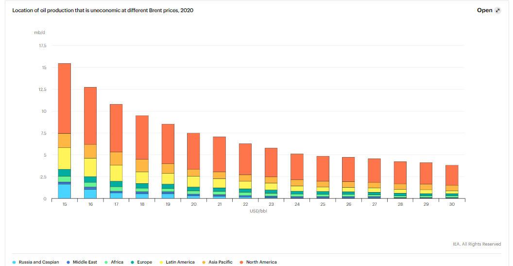Click IEA. All Rights Reserved text

[x=477, y=244]
